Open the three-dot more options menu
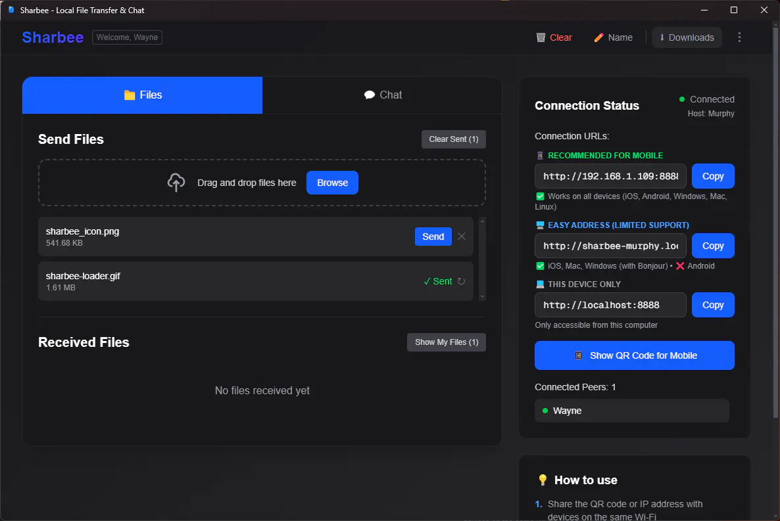Screen dimensions: 780x521 739,37
